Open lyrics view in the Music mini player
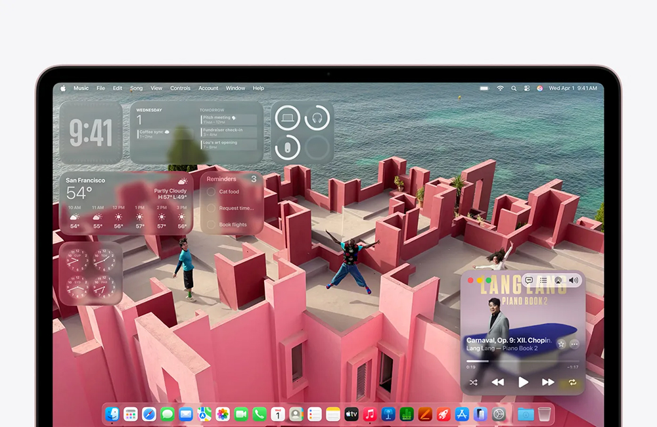This screenshot has height=427, width=657. 530,281
